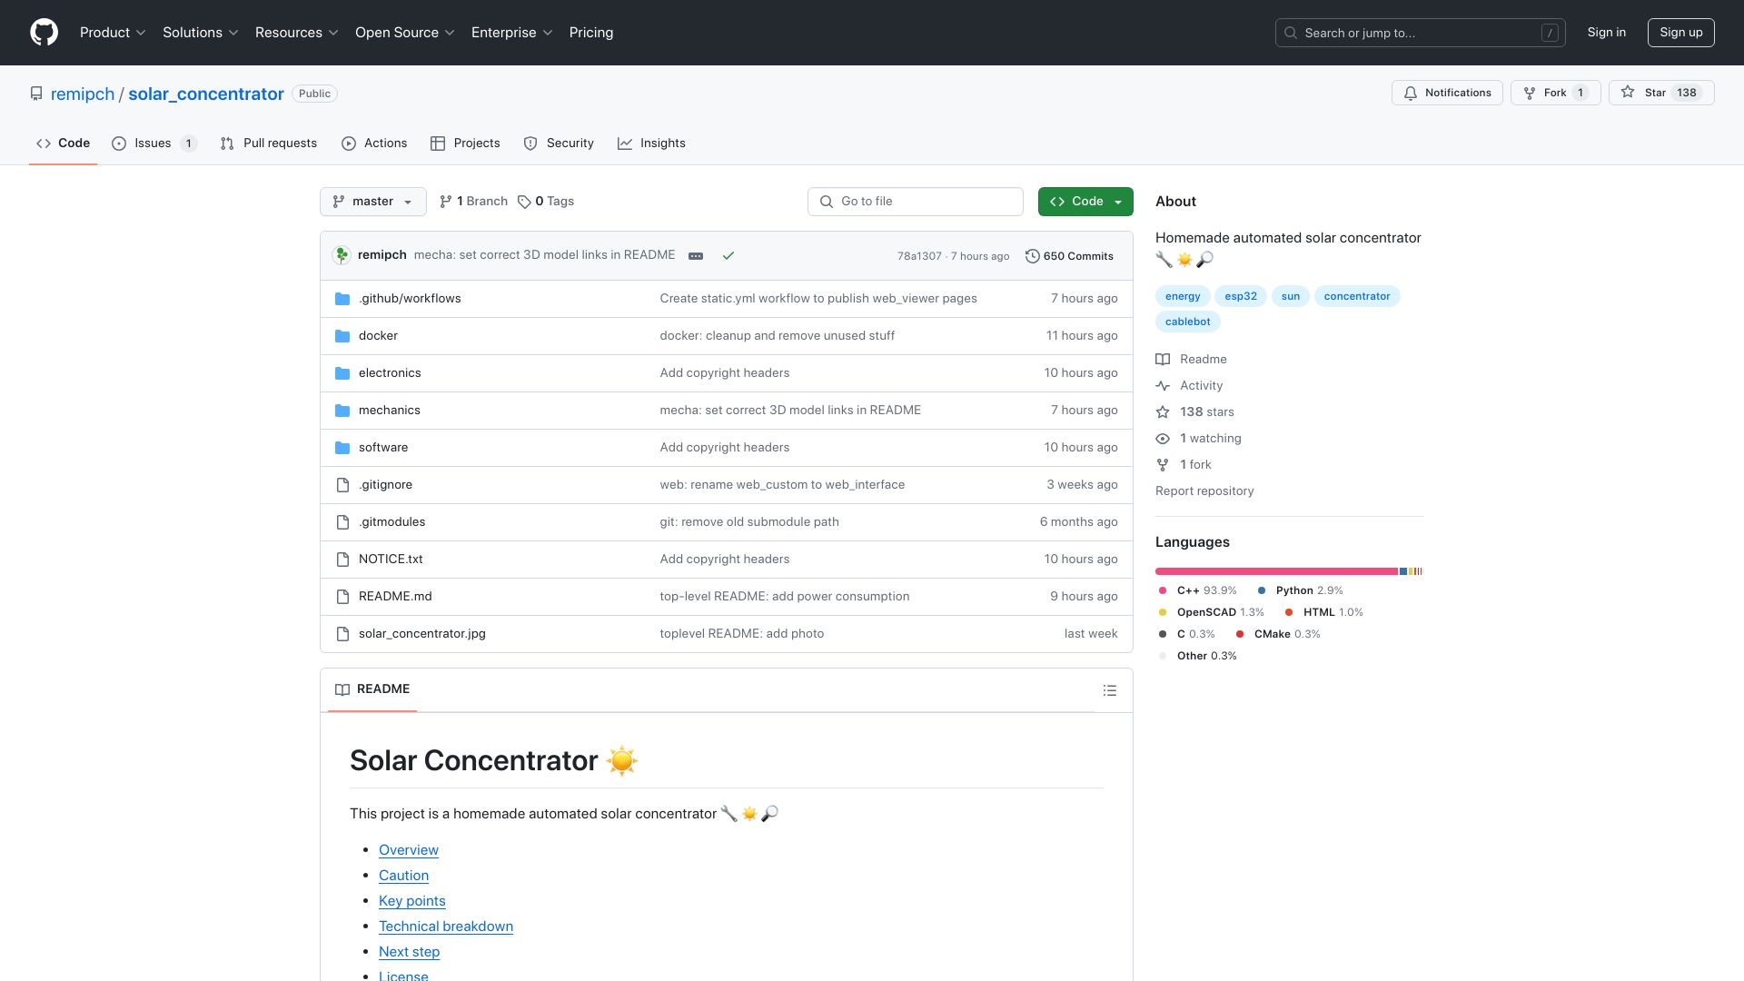1744x981 pixels.
Task: Expand the commit message ellipsis icon
Action: (696, 256)
